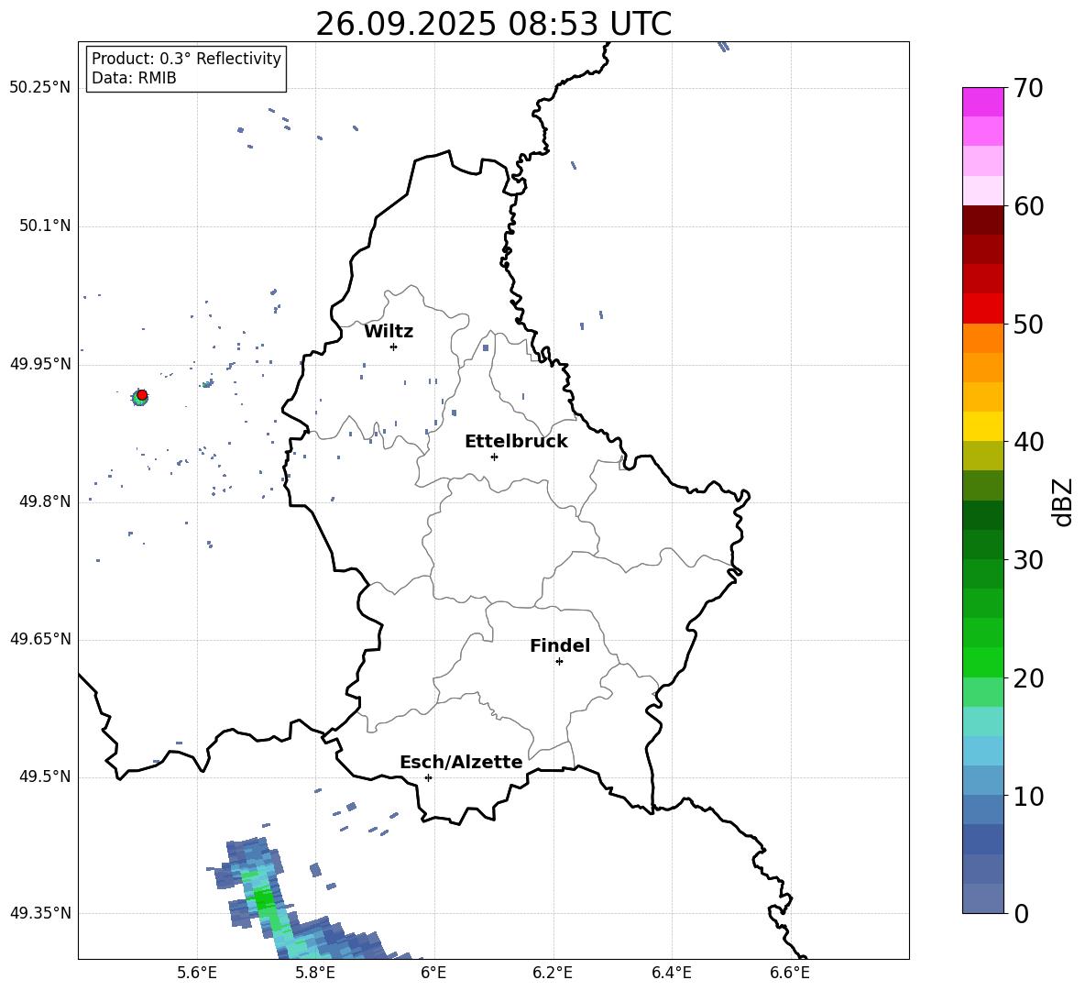
Task: Click the colorbar tick label 10
Action: click(1028, 796)
